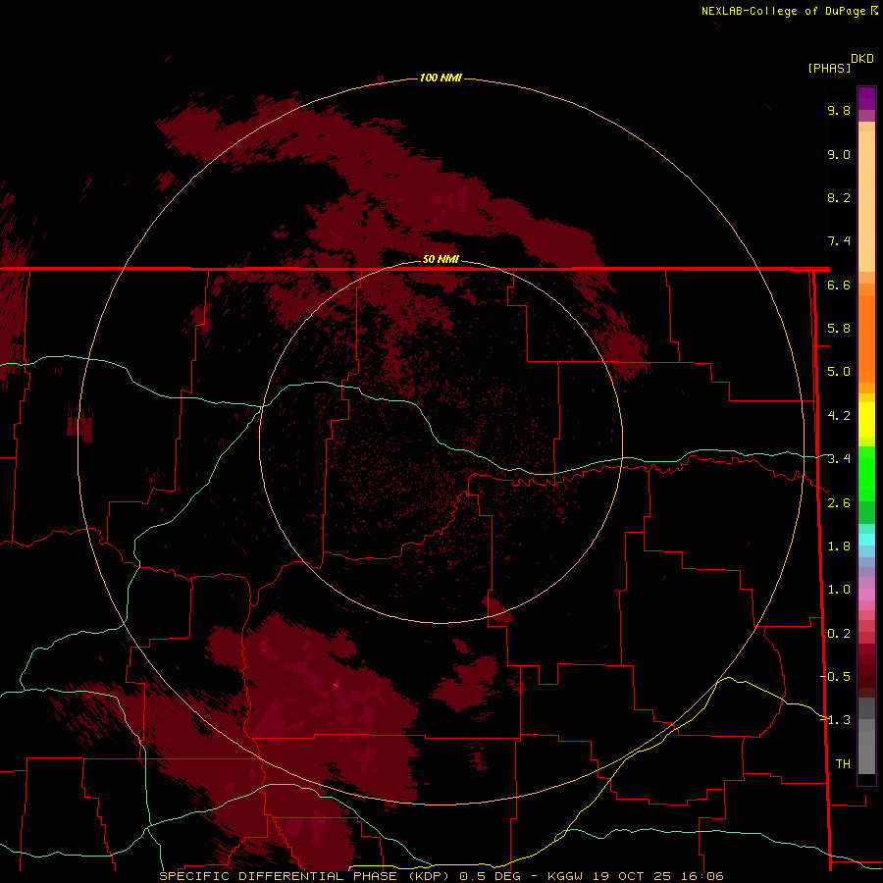Click the -0.5 value on color scale
This screenshot has width=883, height=883.
point(835,677)
